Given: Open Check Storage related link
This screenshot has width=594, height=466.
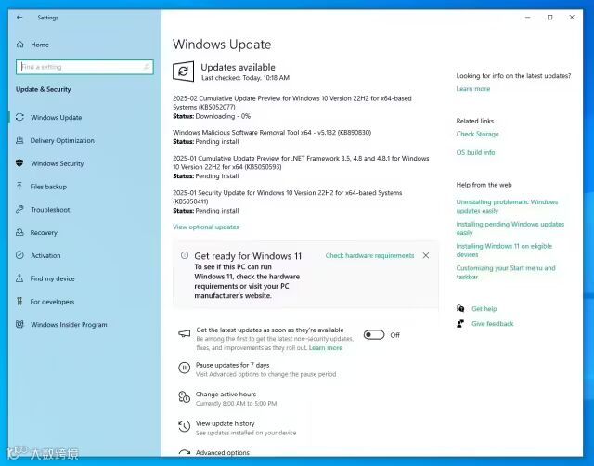Looking at the screenshot, I should point(477,134).
